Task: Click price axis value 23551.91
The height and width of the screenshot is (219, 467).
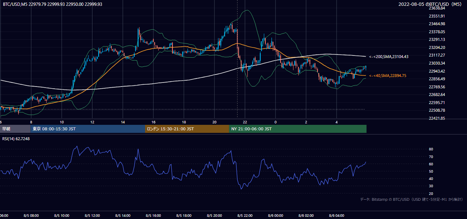Action: (x=437, y=16)
